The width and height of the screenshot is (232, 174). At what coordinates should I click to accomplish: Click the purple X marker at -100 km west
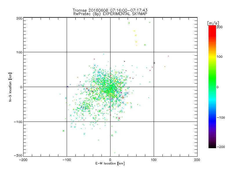68,87
